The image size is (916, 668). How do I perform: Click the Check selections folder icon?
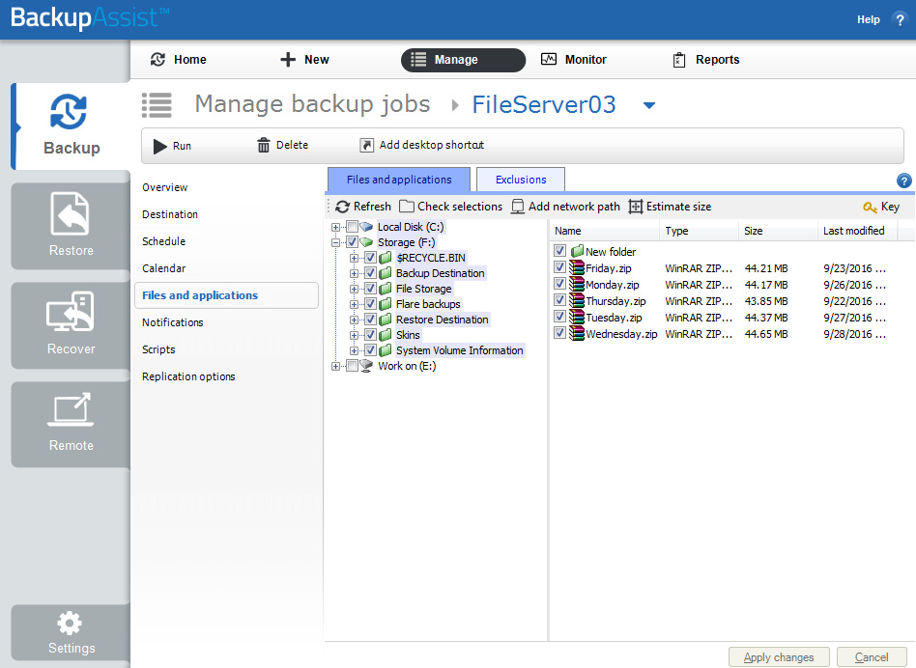tap(407, 207)
